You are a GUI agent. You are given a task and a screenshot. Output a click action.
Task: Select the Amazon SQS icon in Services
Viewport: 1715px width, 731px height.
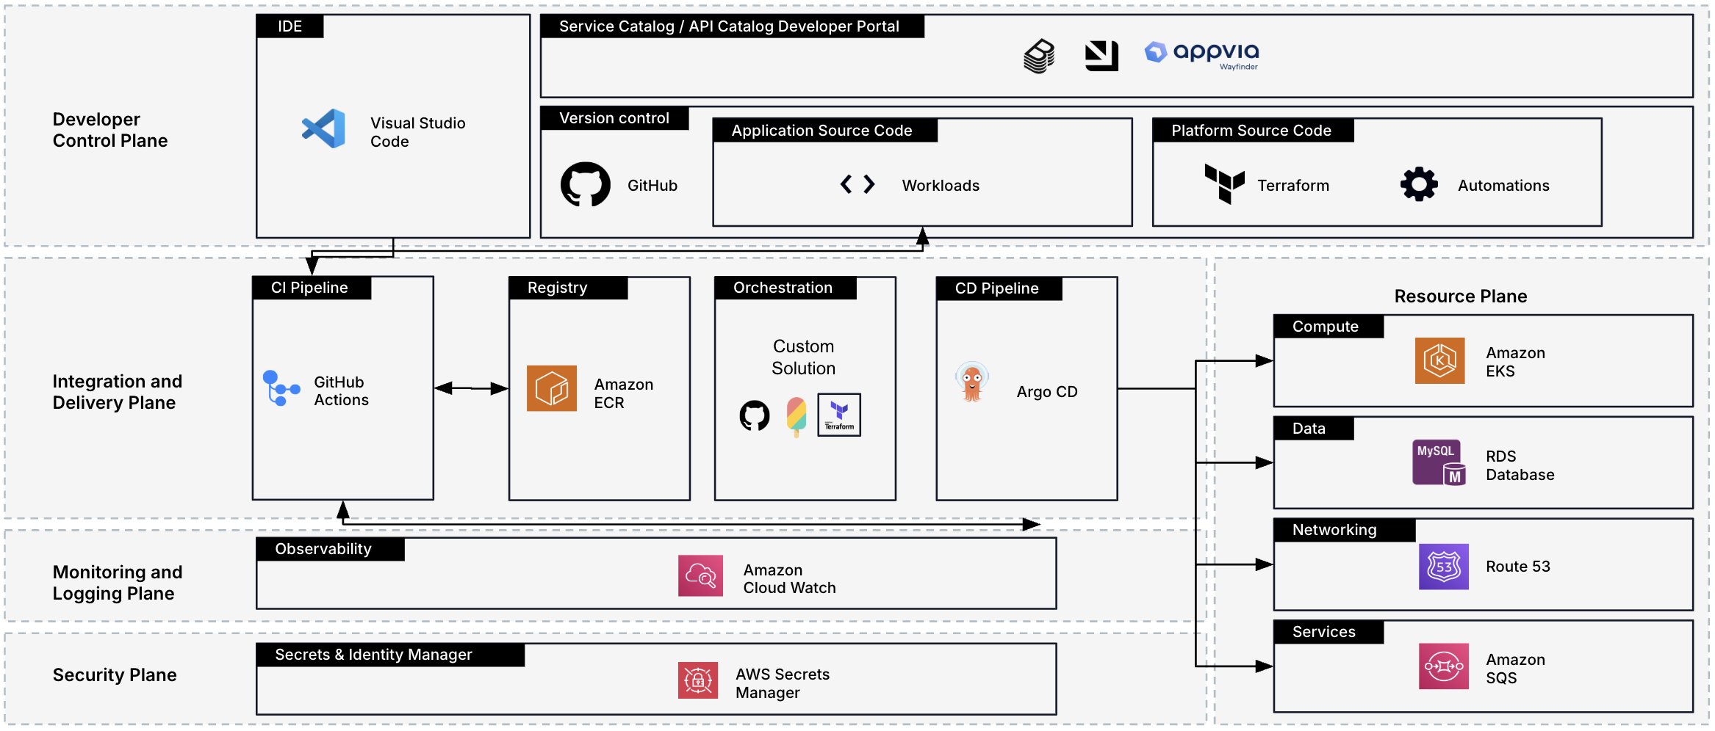pyautogui.click(x=1443, y=666)
